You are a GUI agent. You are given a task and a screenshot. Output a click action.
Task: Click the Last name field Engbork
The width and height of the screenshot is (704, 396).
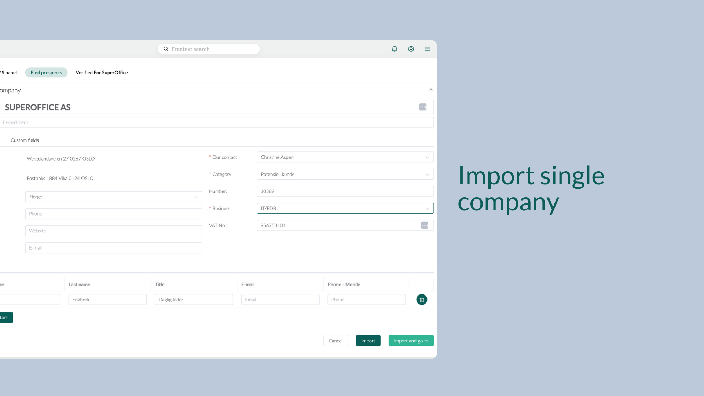107,300
